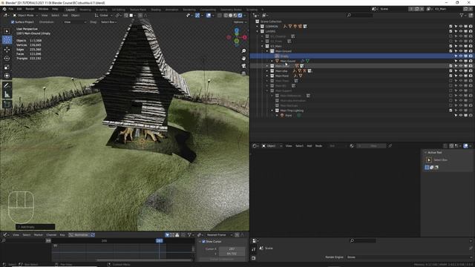Open the Blender logo menu
The height and width of the screenshot is (267, 475).
(x=4, y=9)
